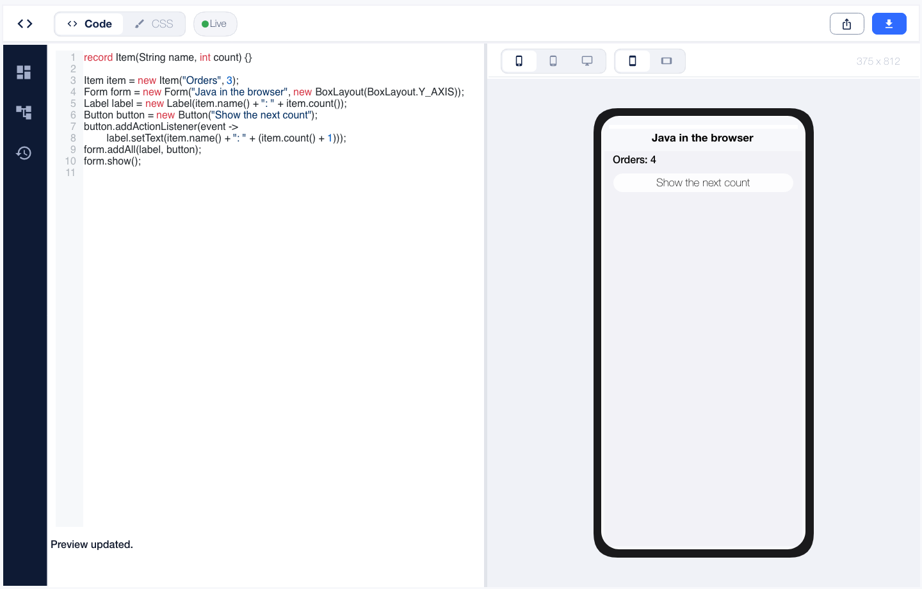Image resolution: width=922 pixels, height=589 pixels.
Task: Toggle the Live preview indicator
Action: [215, 24]
